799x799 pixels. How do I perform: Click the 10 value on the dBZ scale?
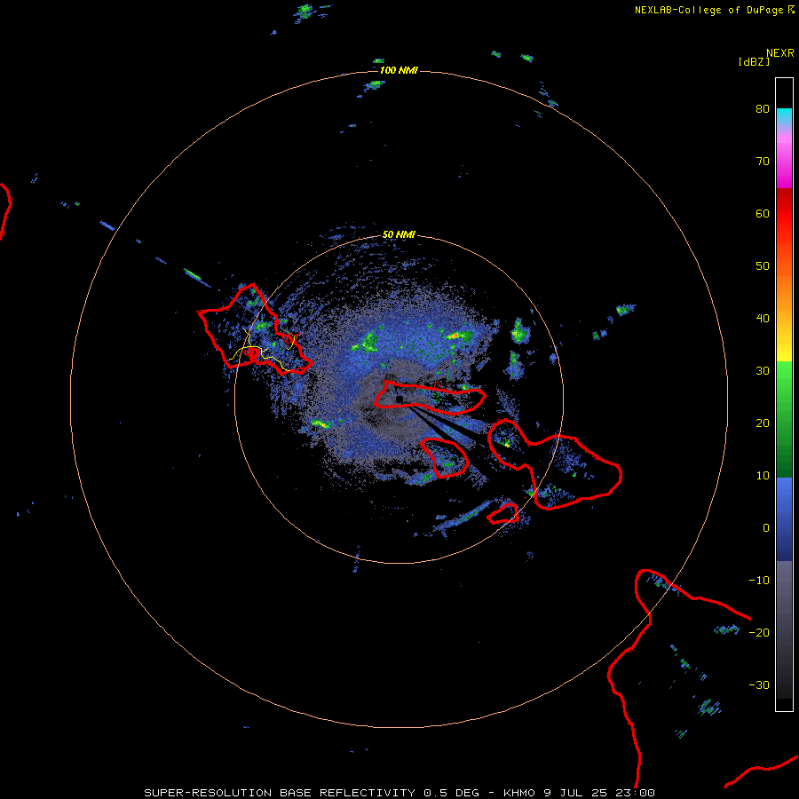pos(763,476)
